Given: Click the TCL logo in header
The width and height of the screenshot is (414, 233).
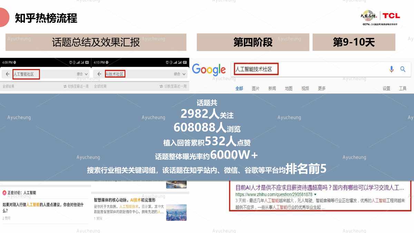Looking at the screenshot, I should pos(391,16).
